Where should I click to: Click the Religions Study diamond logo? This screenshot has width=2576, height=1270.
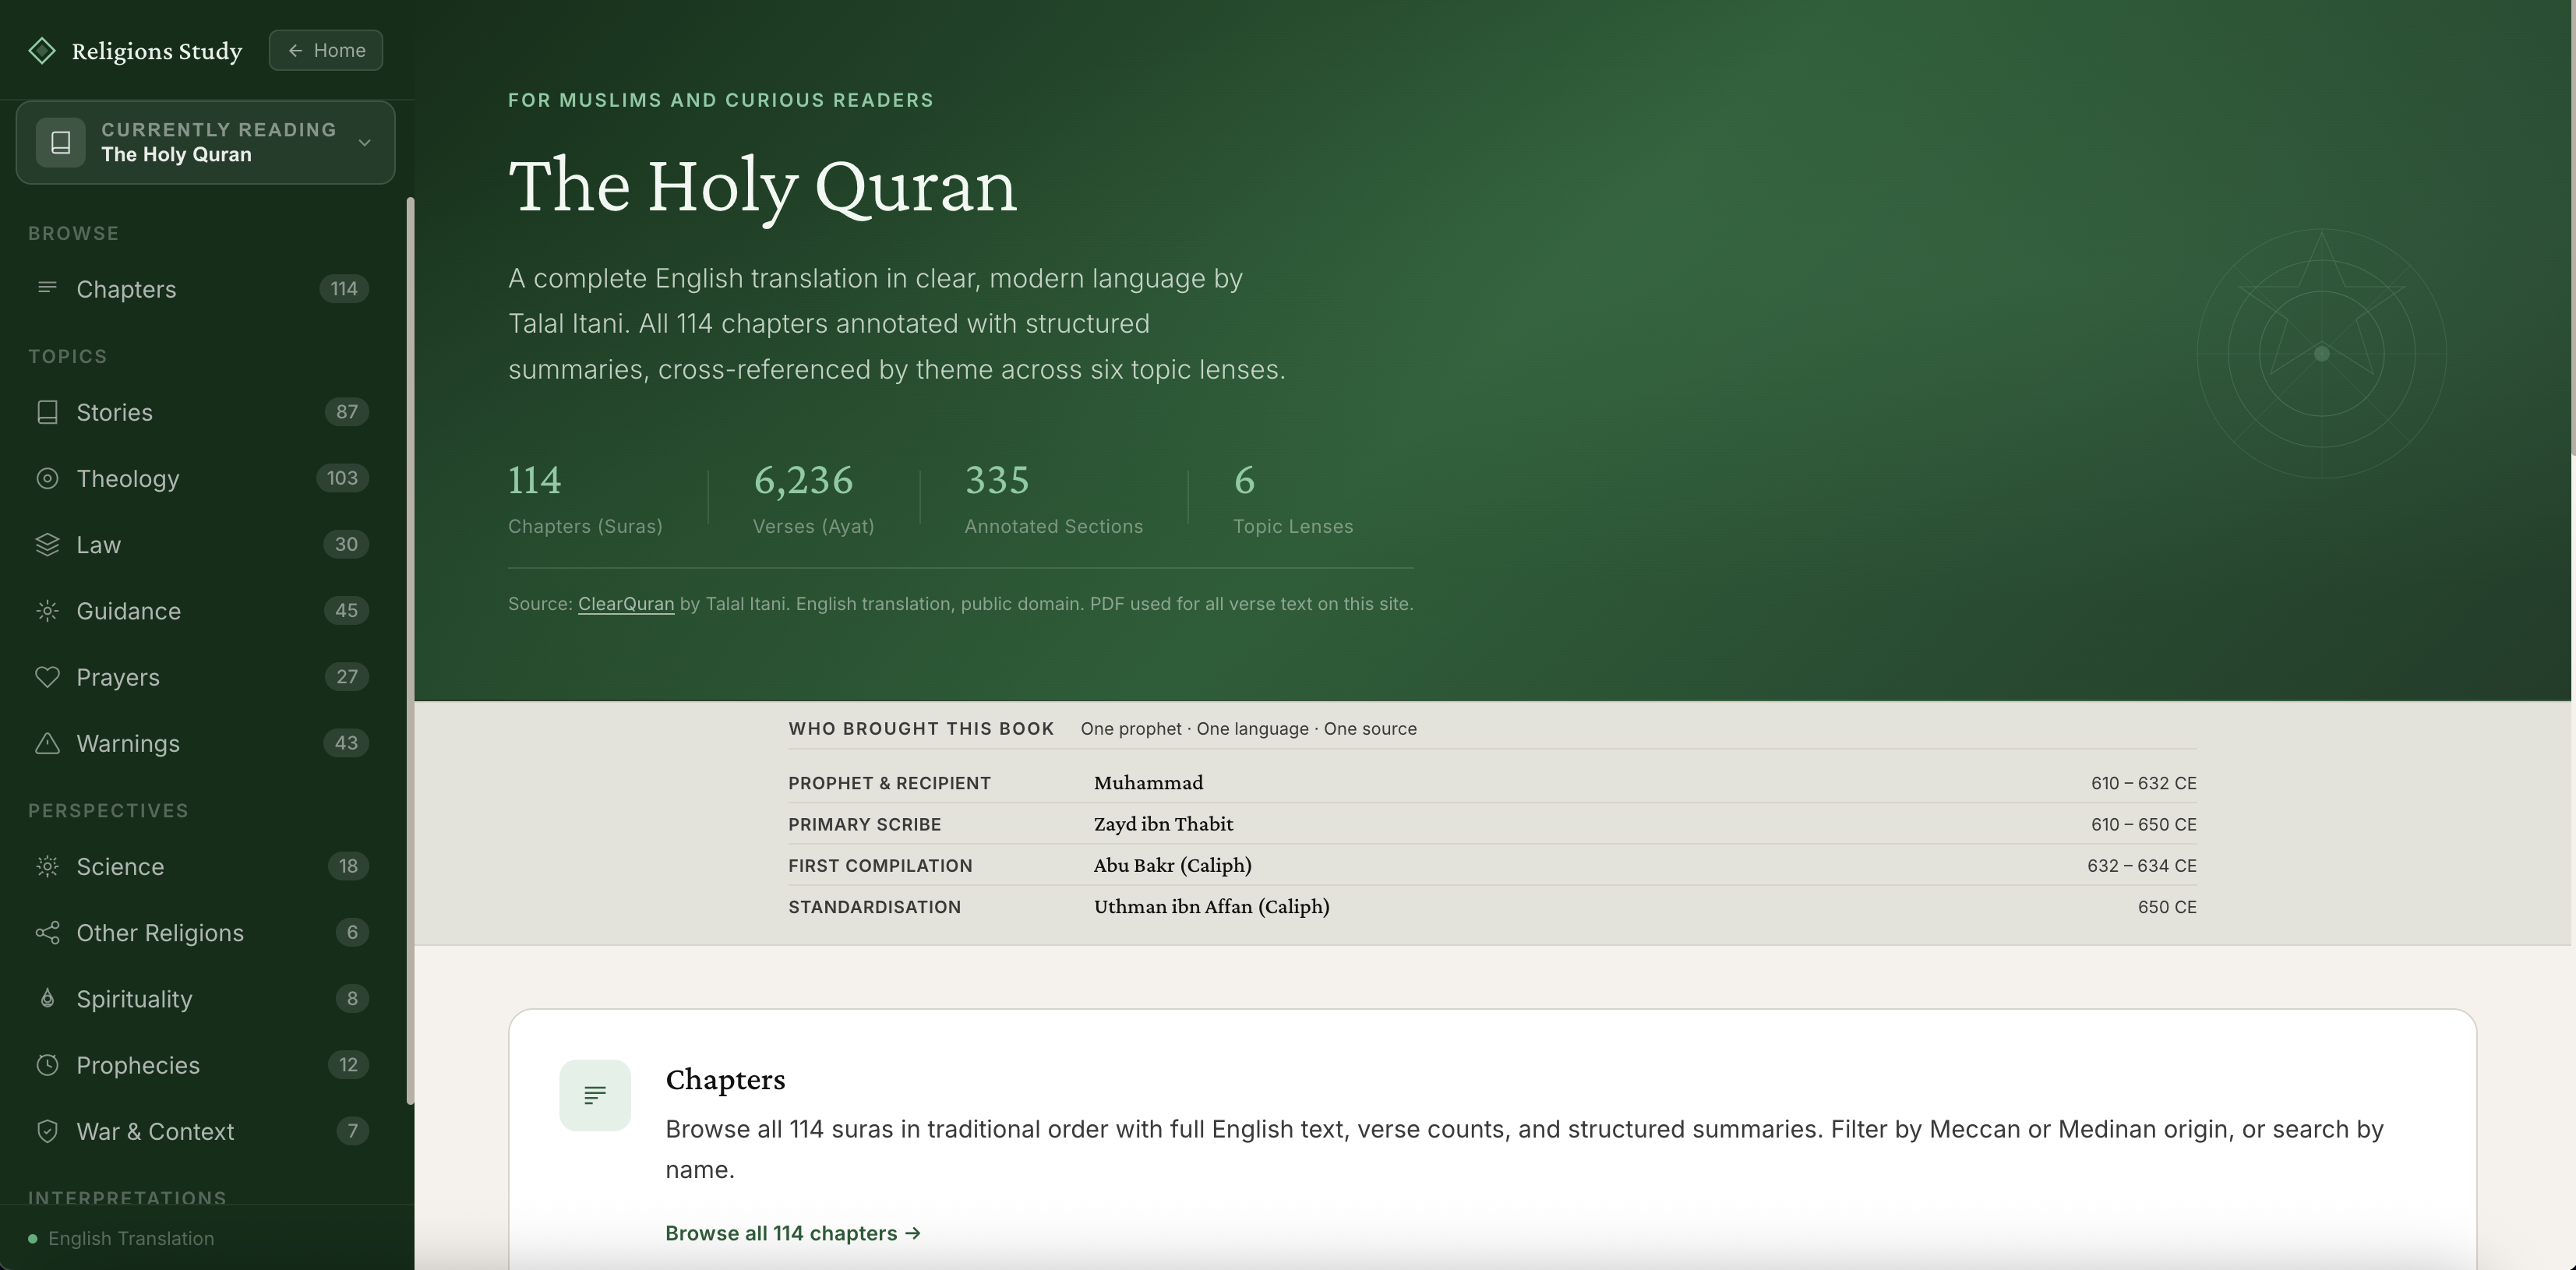[42, 50]
